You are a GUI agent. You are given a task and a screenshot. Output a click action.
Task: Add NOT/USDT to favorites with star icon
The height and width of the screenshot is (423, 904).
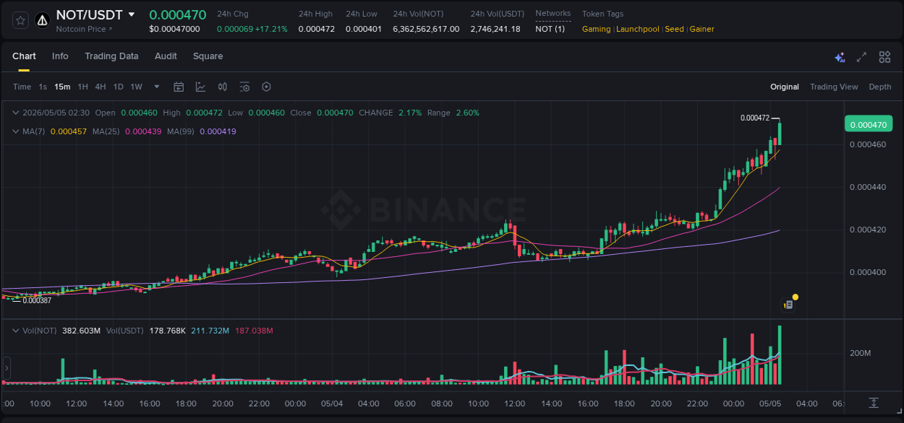tap(20, 21)
